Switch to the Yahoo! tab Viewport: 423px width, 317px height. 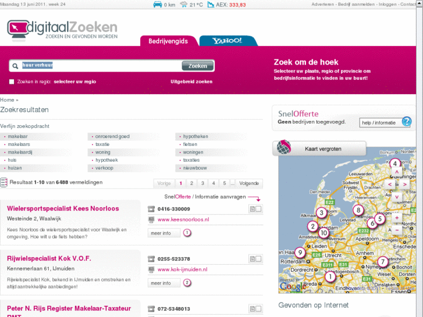click(228, 41)
